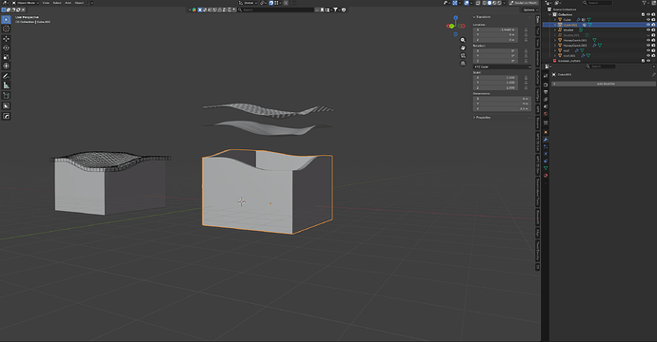Open the XYZ Euler rotation mode dropdown
The height and width of the screenshot is (342, 657).
tap(502, 66)
